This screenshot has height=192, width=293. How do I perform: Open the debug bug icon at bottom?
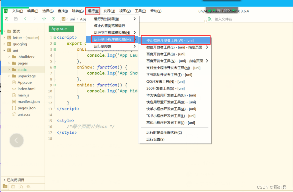[x=13, y=187]
